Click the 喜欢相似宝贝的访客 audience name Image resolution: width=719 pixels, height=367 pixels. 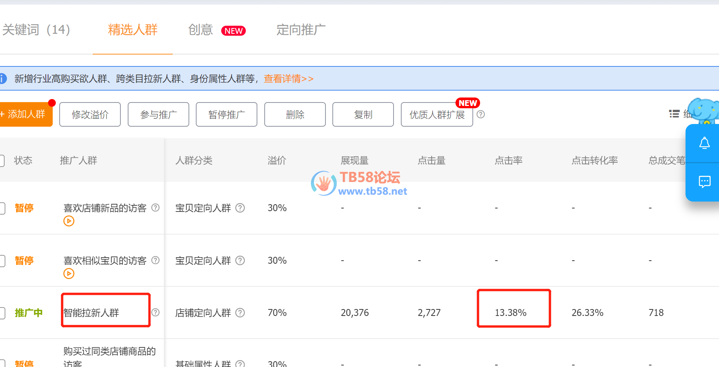[x=105, y=261]
